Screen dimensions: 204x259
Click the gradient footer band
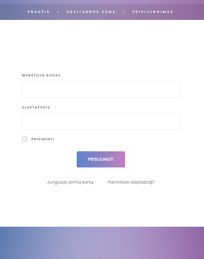[102, 242]
